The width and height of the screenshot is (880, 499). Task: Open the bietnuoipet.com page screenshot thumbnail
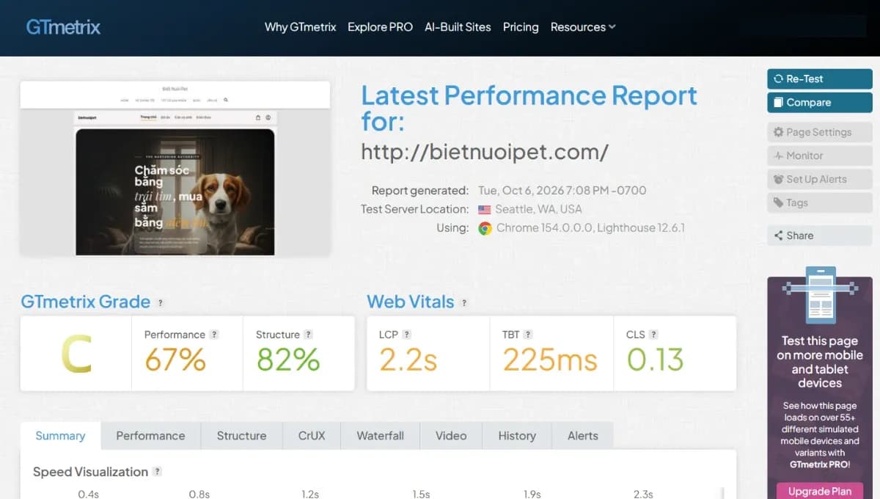coord(175,169)
